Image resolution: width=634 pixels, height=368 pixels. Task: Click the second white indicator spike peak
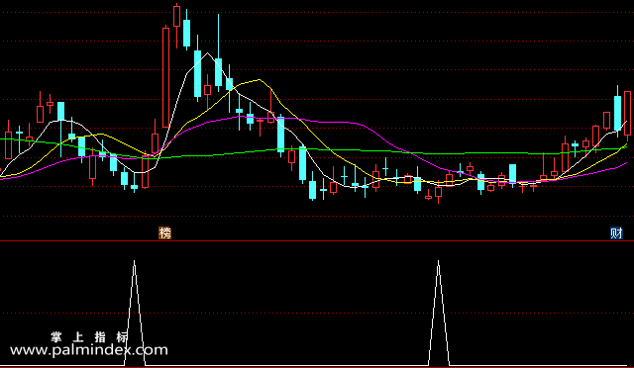tap(438, 262)
